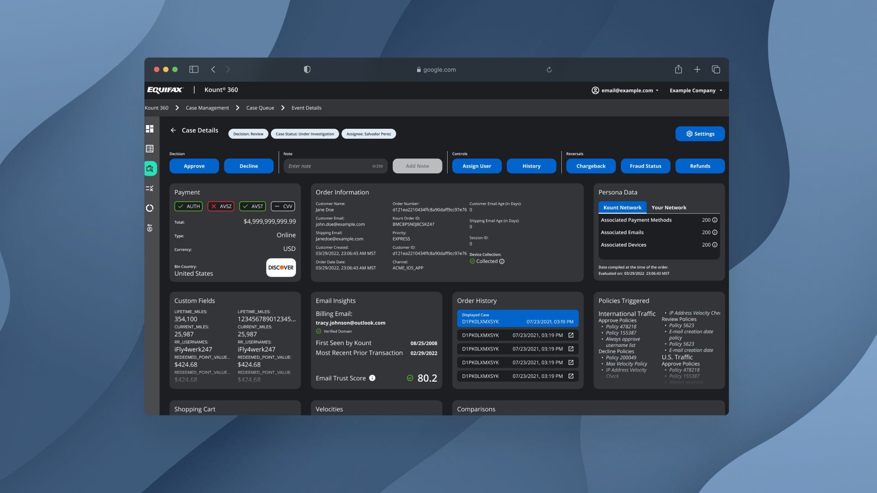Click chevron after Case Management breadcrumb
The width and height of the screenshot is (877, 493).
[x=238, y=108]
